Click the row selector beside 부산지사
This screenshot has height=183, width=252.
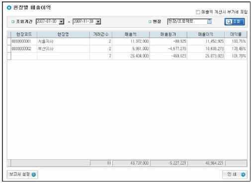tap(9, 49)
